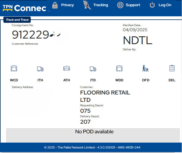Switch to the Track and Trace tab

17,20
